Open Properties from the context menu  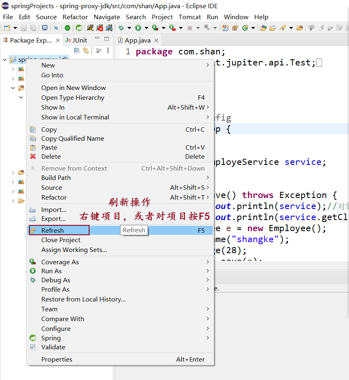(x=121, y=359)
